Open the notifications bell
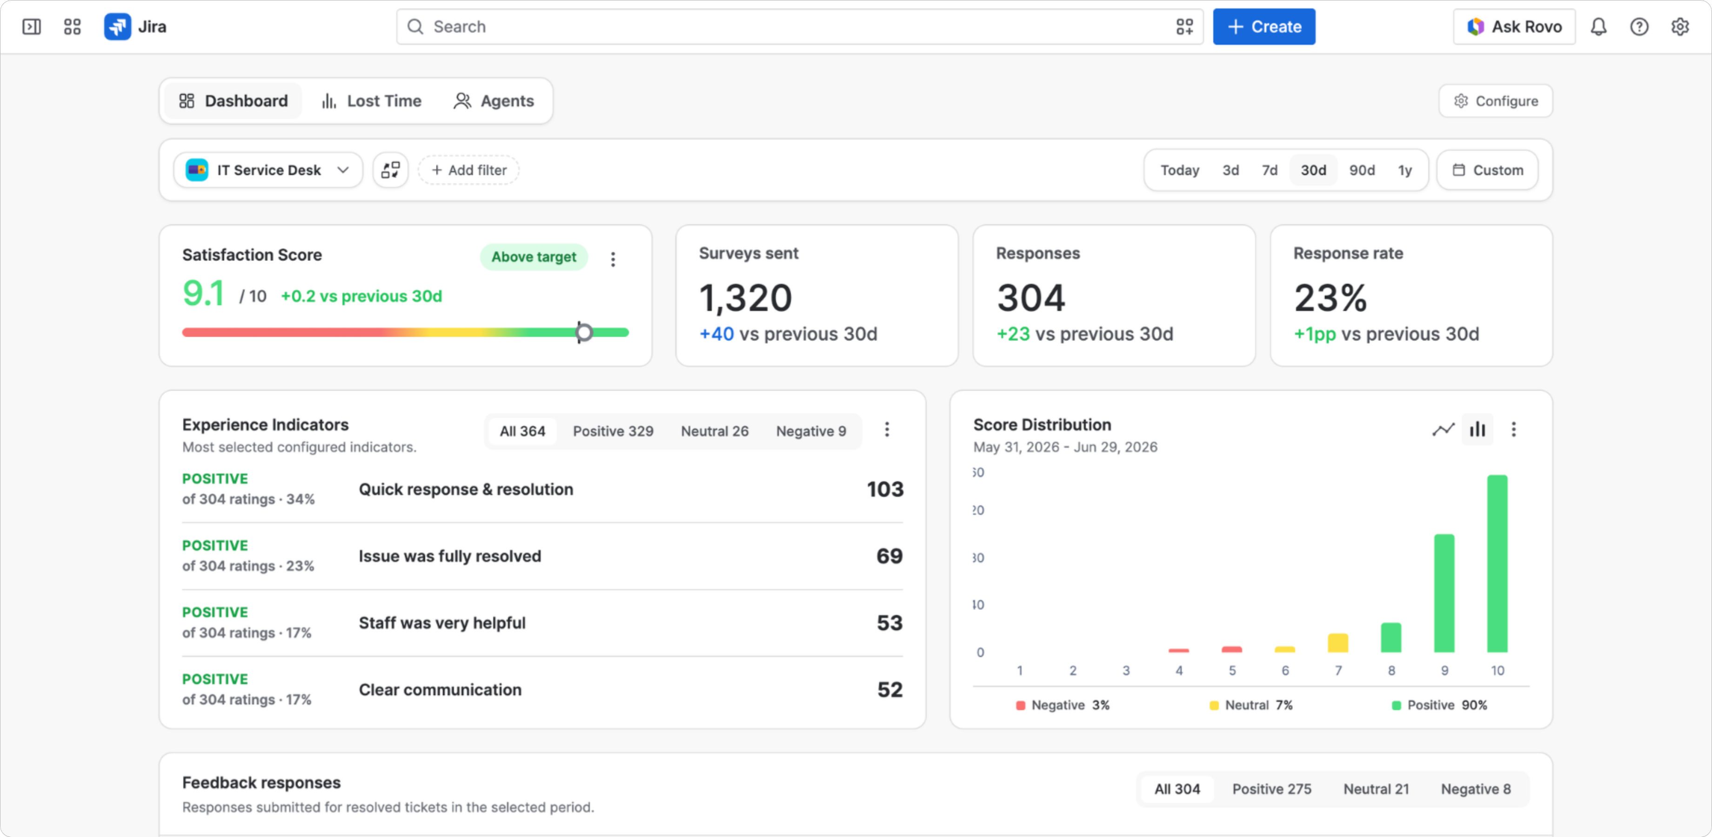Viewport: 1712px width, 837px height. pos(1598,27)
